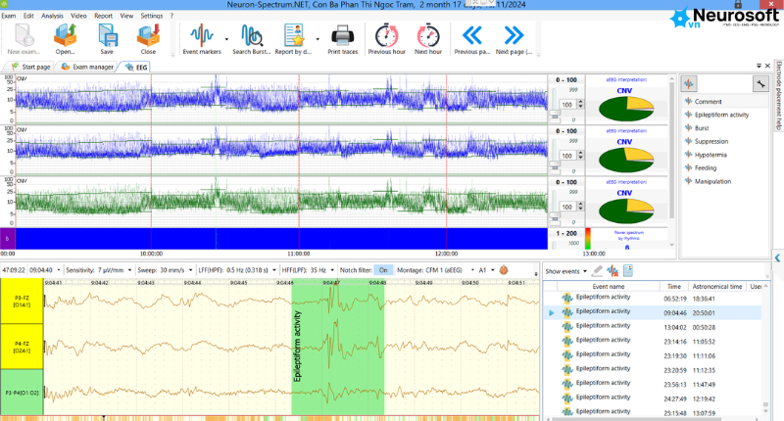The width and height of the screenshot is (784, 421).
Task: Open the Report by d... tool
Action: 293,39
